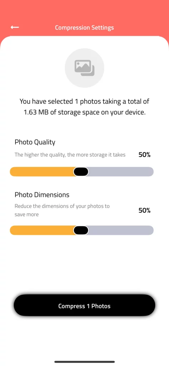Click the orange filled part of Photo Quality slider
Screen dimensions: 169x366
click(42, 172)
